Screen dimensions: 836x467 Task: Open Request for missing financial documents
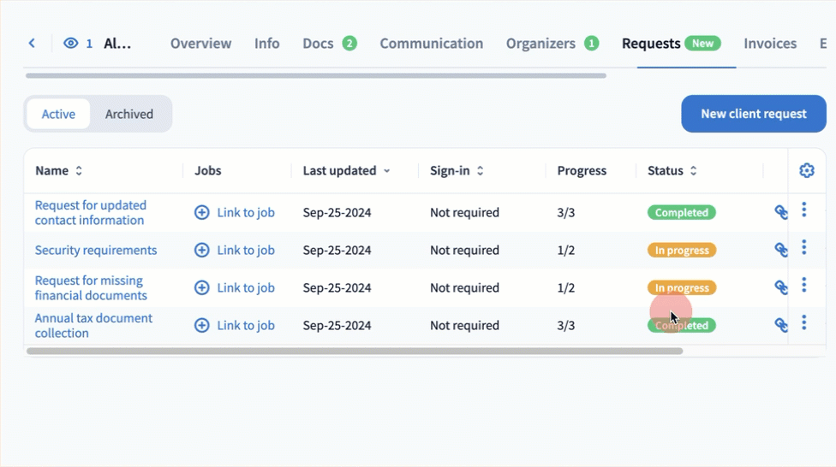[90, 288]
